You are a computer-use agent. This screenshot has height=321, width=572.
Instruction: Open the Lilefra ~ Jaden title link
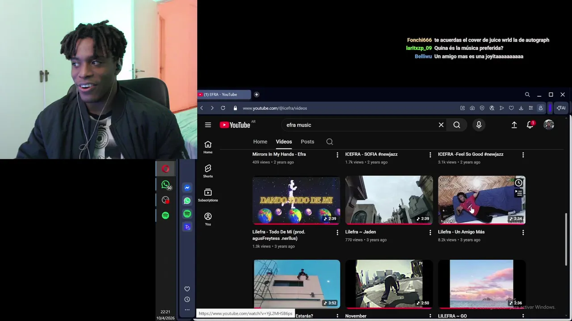[x=361, y=232]
